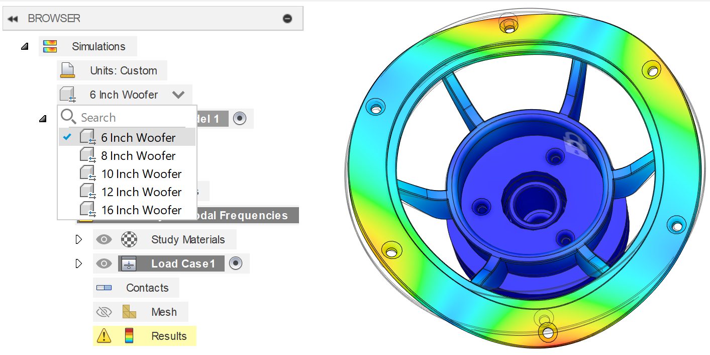The height and width of the screenshot is (355, 710).
Task: Hide Load Case1 using its eye icon
Action: 104,263
